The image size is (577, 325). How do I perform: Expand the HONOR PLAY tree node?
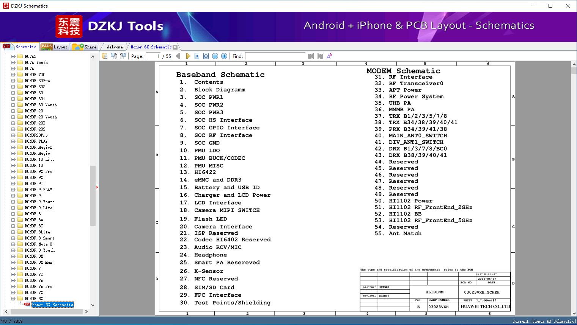pos(13,141)
